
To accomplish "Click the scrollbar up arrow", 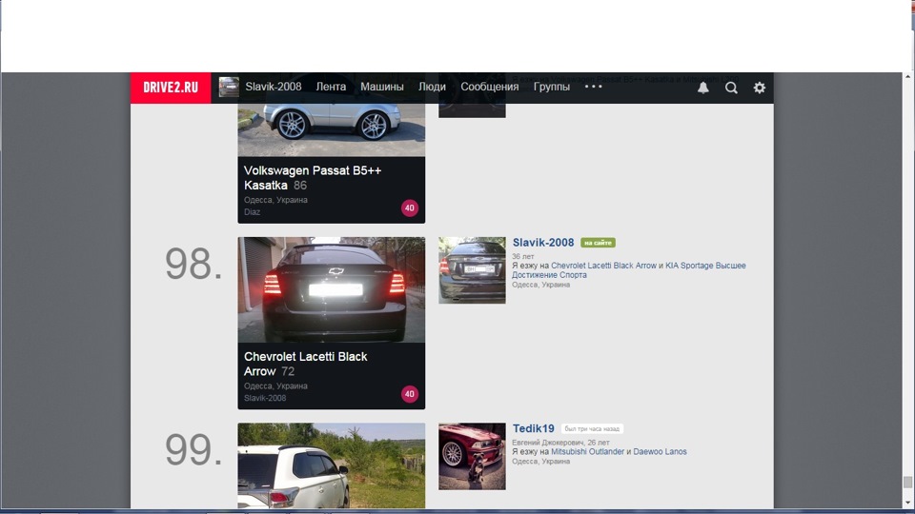I will click(x=907, y=77).
